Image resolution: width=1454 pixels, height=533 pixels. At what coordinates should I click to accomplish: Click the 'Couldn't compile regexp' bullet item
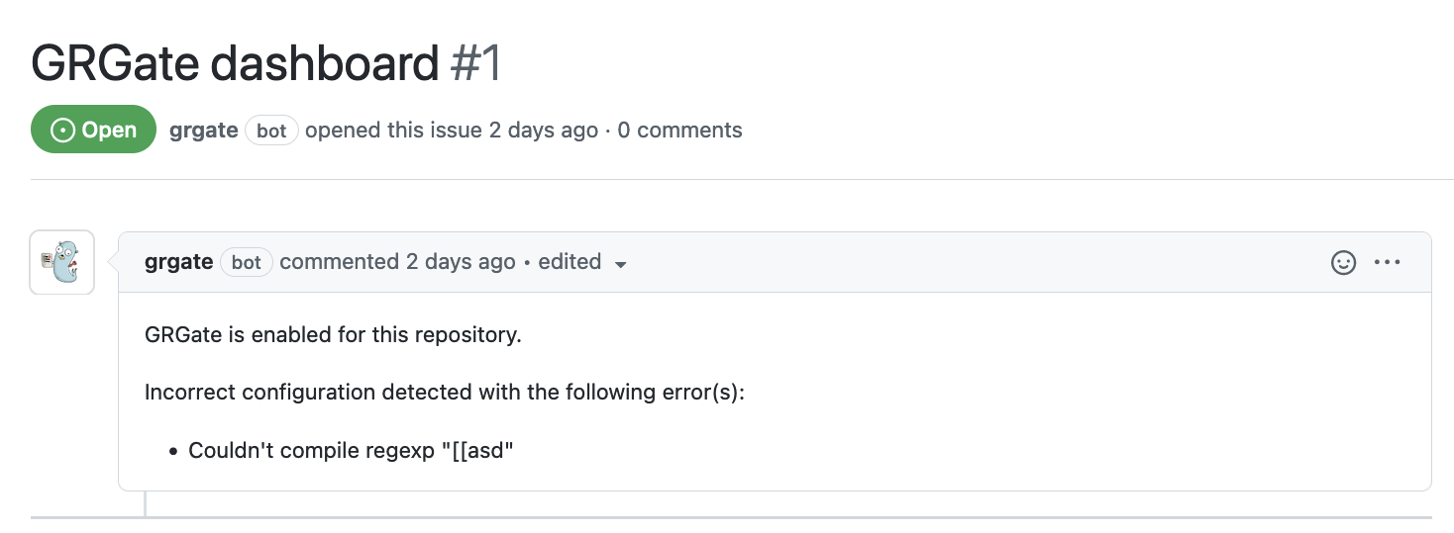[353, 451]
